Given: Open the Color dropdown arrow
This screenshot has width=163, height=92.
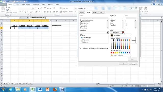Looking at the screenshot, I should point(123,32).
